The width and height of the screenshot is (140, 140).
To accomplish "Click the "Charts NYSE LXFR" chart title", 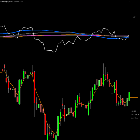I will coord(15,2).
